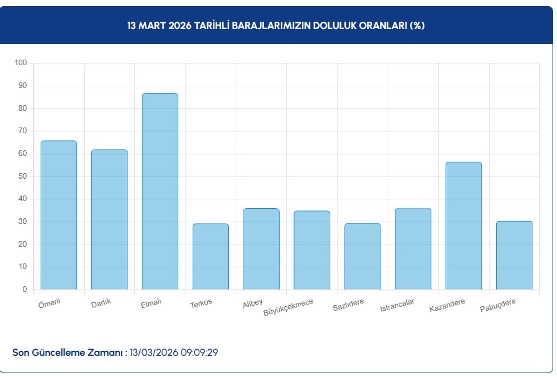
Task: Select the Terkos label below the chart
Action: 200,304
